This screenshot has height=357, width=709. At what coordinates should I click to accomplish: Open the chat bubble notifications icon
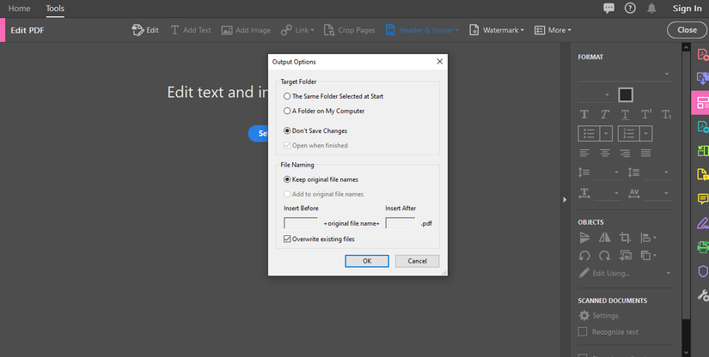point(608,8)
